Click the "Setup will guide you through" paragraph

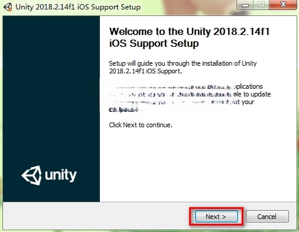(183, 67)
